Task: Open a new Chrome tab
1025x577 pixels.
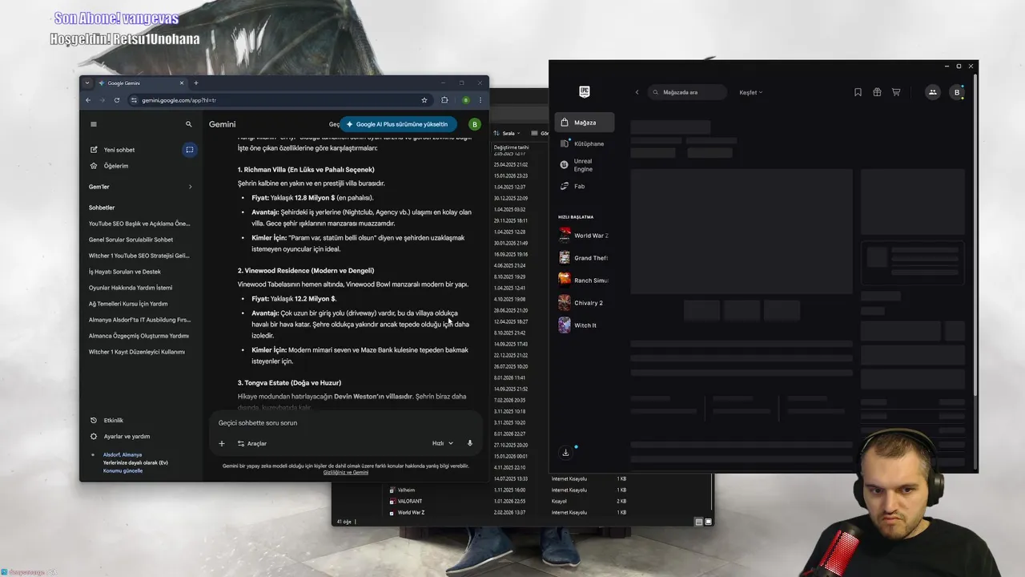Action: (x=196, y=83)
